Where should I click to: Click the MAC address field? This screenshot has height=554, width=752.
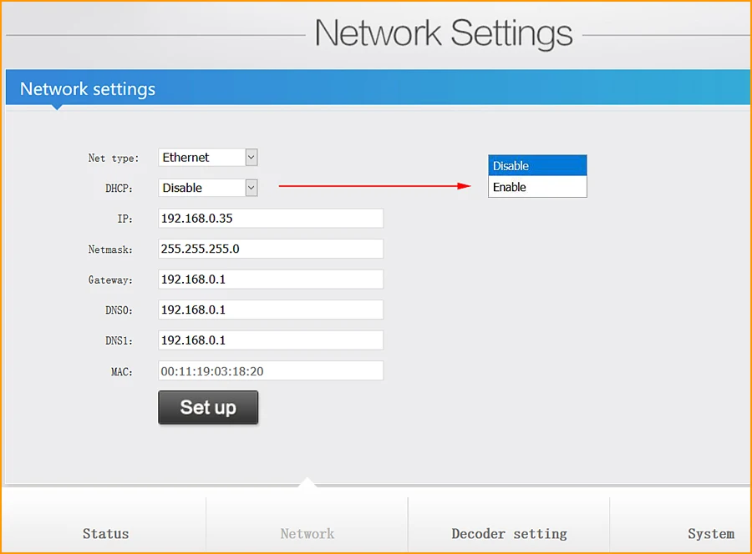(270, 370)
